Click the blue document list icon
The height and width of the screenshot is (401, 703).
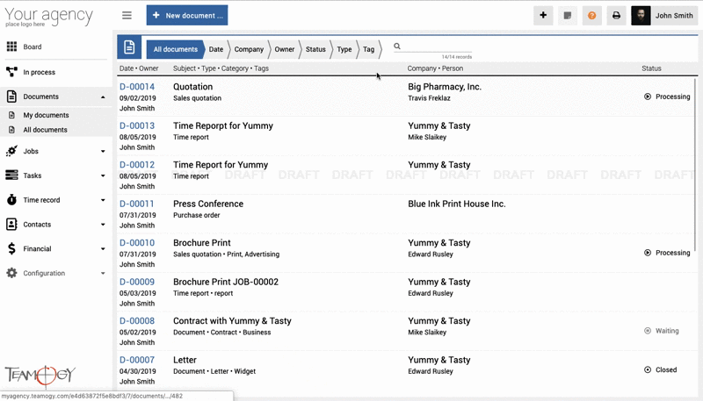[x=129, y=47]
